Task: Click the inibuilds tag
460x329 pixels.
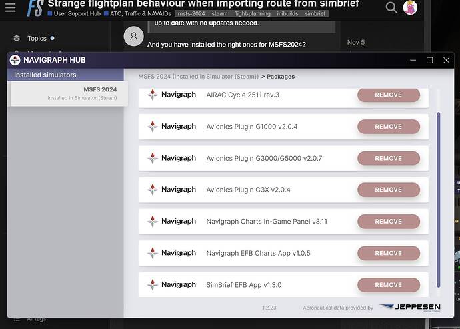Action: pyautogui.click(x=287, y=13)
